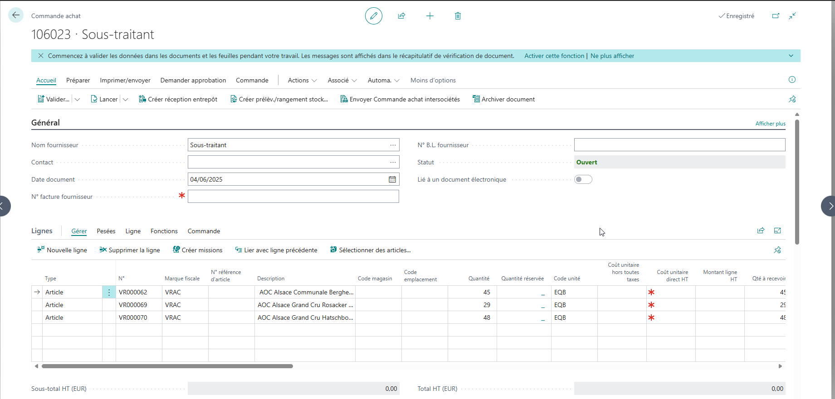The width and height of the screenshot is (835, 399).
Task: Open the Pesées tab in Lignes
Action: pyautogui.click(x=106, y=231)
